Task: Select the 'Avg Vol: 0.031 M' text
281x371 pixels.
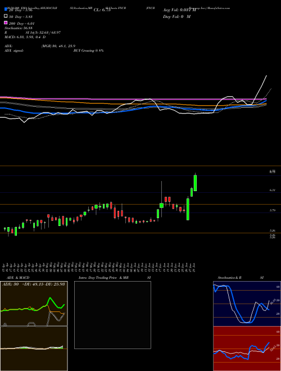Action: (x=179, y=10)
